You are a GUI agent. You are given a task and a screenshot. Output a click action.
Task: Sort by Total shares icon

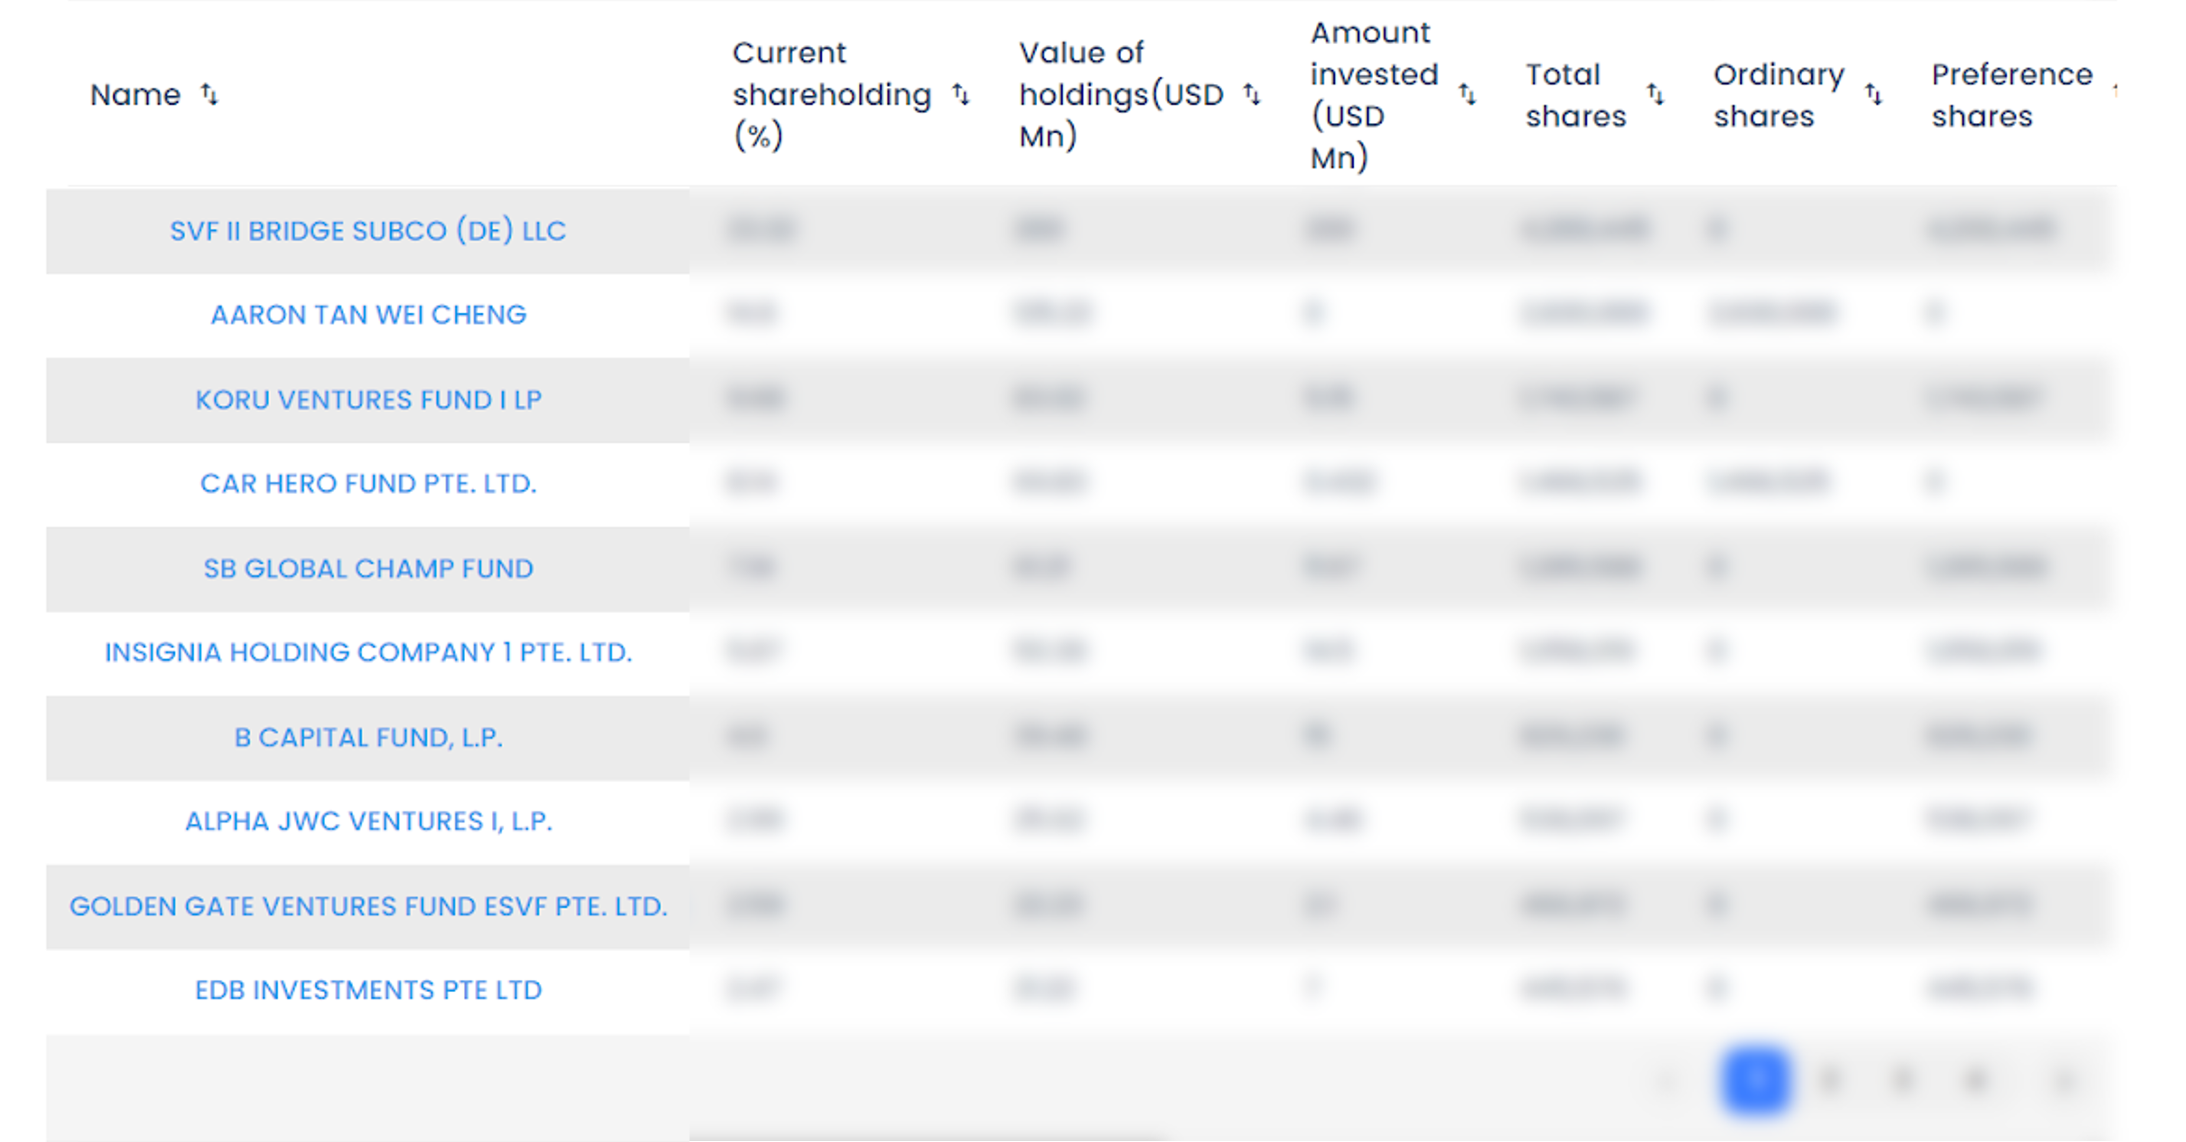pos(1655,94)
